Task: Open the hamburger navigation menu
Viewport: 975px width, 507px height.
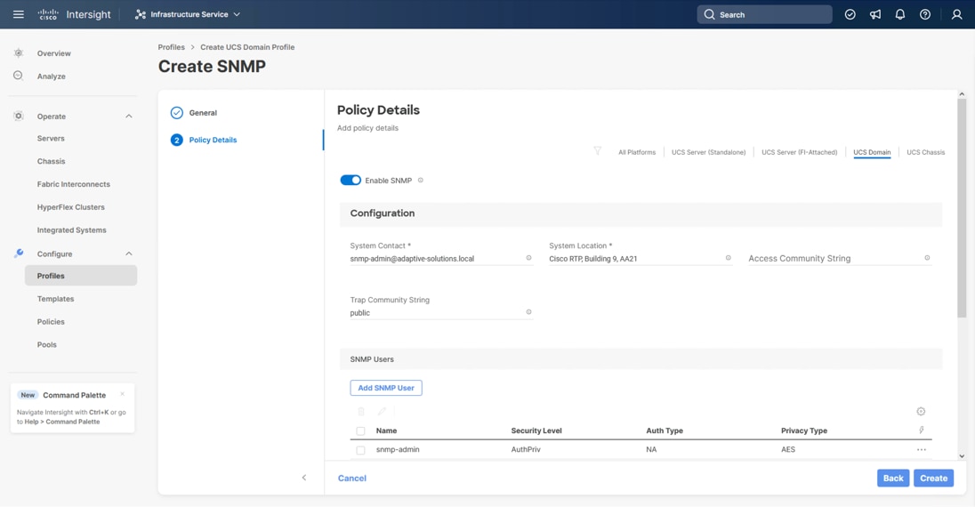Action: (18, 14)
